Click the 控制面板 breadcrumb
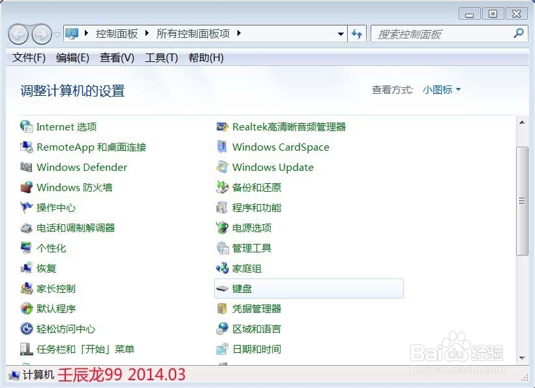The image size is (535, 388). 117,33
